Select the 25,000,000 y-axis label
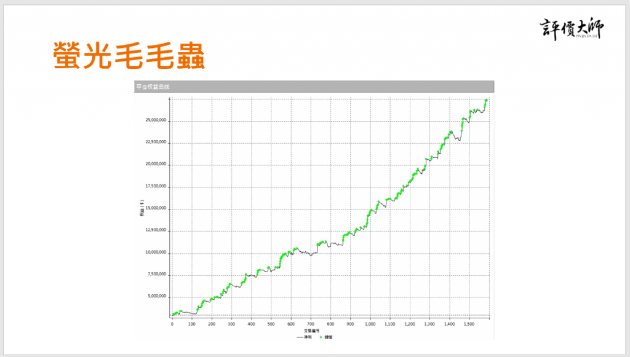 [156, 120]
